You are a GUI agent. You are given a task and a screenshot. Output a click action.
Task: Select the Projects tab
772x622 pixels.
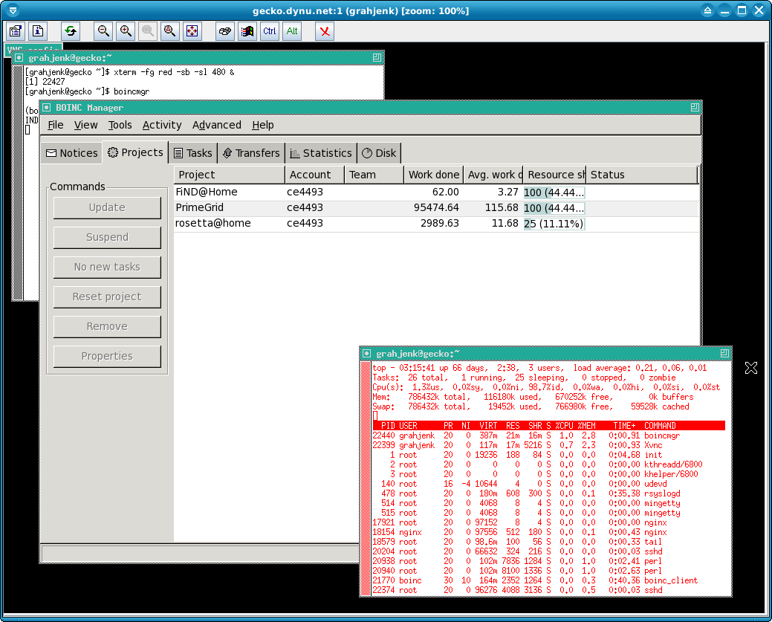tap(135, 152)
